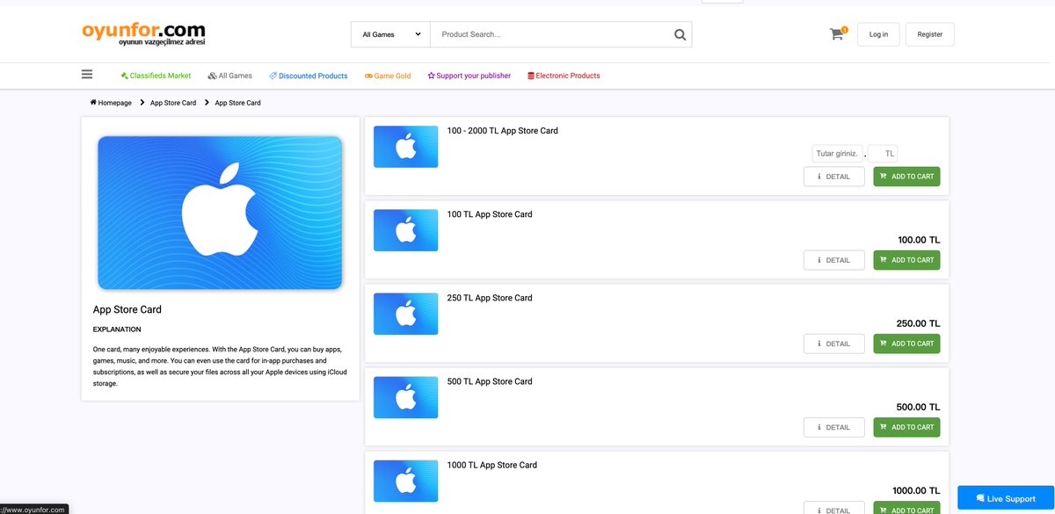
Task: Open 250 TL App Store Card thumbnail
Action: coord(405,314)
